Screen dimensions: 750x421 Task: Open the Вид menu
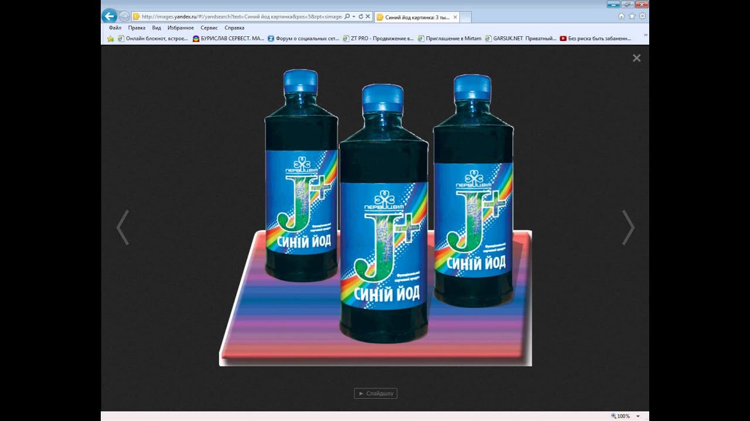[x=156, y=27]
